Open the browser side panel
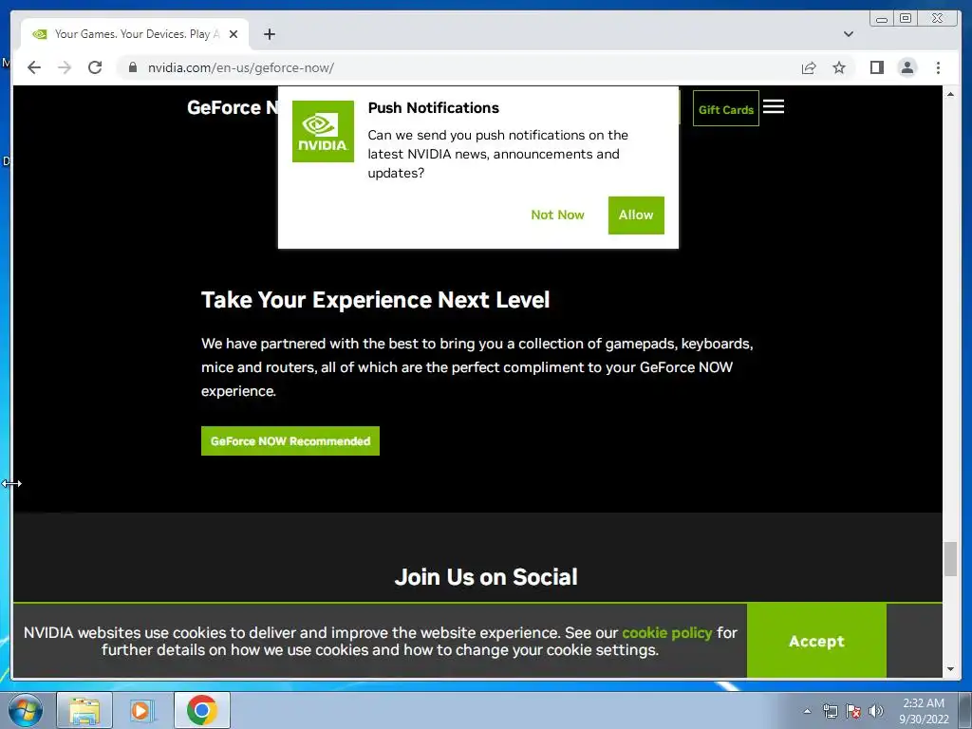 [x=876, y=67]
